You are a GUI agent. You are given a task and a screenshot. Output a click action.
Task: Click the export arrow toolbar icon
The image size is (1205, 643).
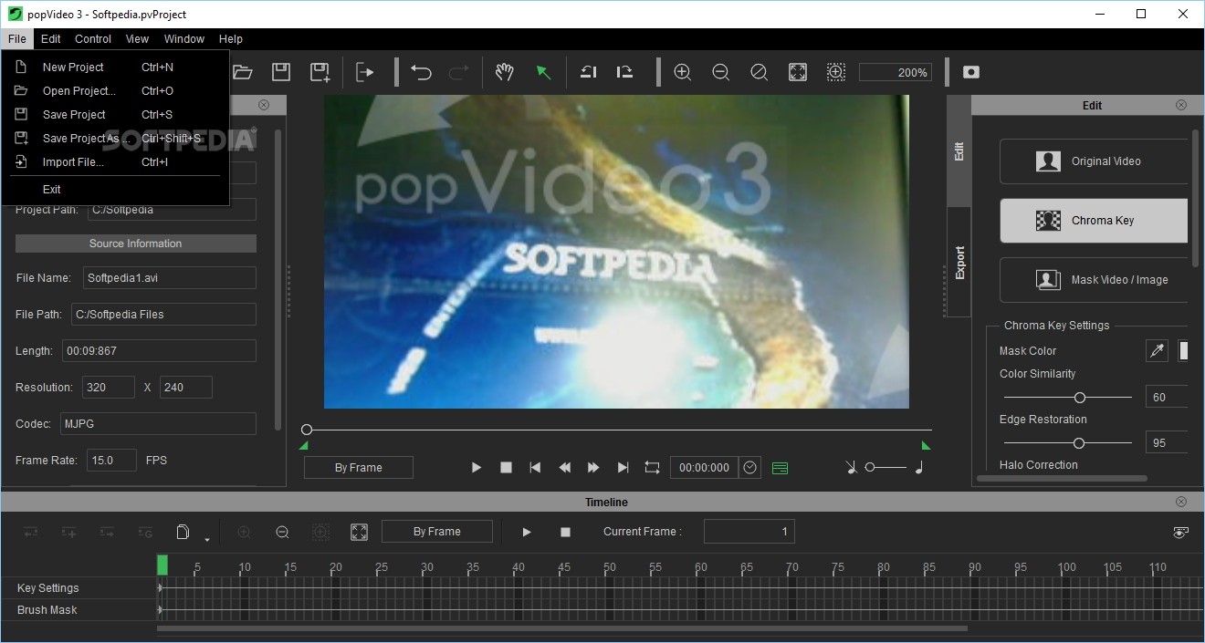[x=365, y=72]
